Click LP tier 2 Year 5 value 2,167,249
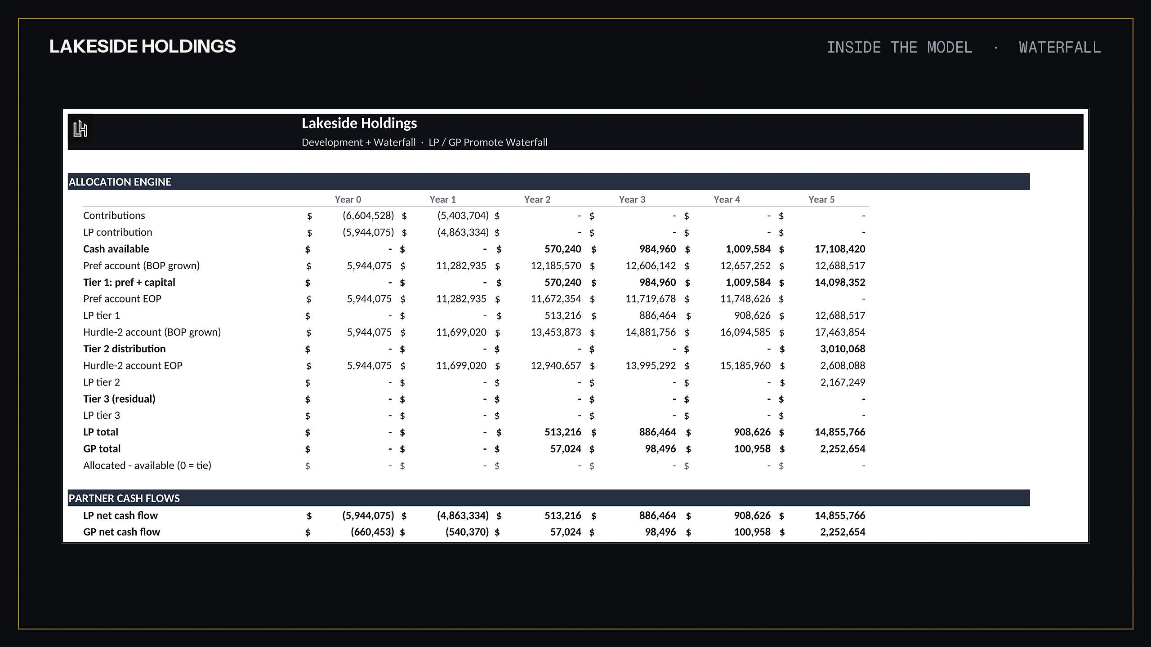The width and height of the screenshot is (1151, 647). pos(843,381)
